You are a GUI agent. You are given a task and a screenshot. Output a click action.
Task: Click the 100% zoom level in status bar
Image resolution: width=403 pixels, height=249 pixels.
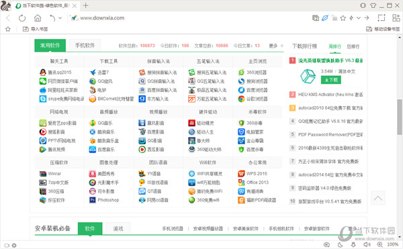coord(393,244)
